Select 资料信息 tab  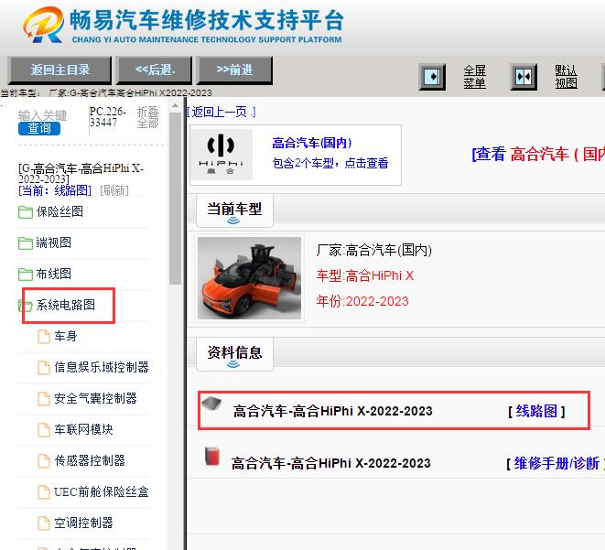pyautogui.click(x=234, y=353)
